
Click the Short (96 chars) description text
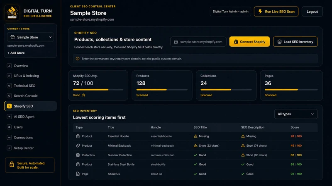point(256,155)
